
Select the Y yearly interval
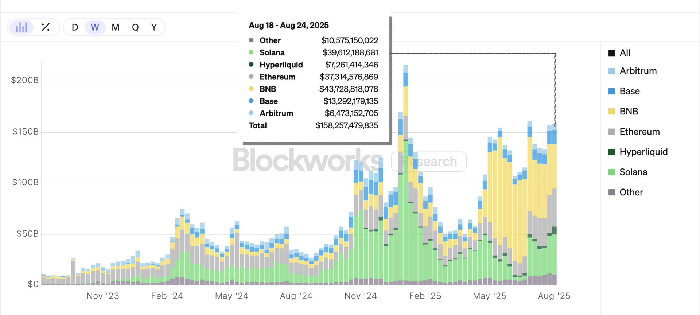pos(154,27)
